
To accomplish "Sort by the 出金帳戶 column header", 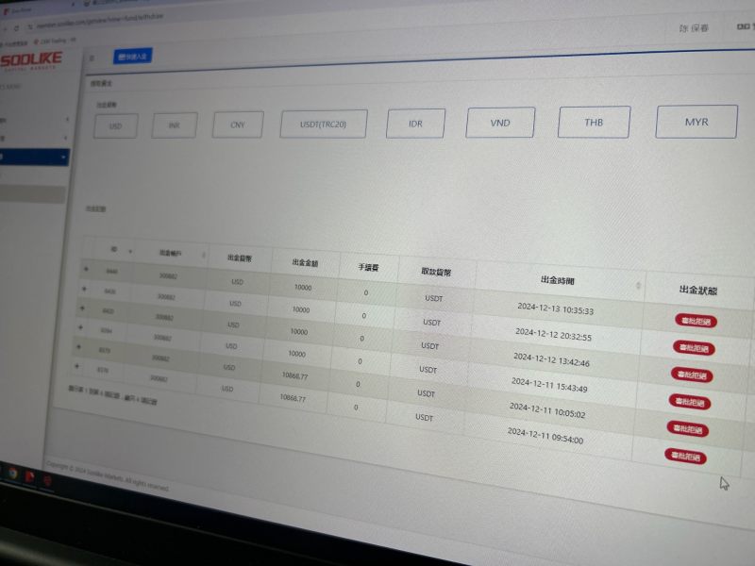I will coord(171,253).
